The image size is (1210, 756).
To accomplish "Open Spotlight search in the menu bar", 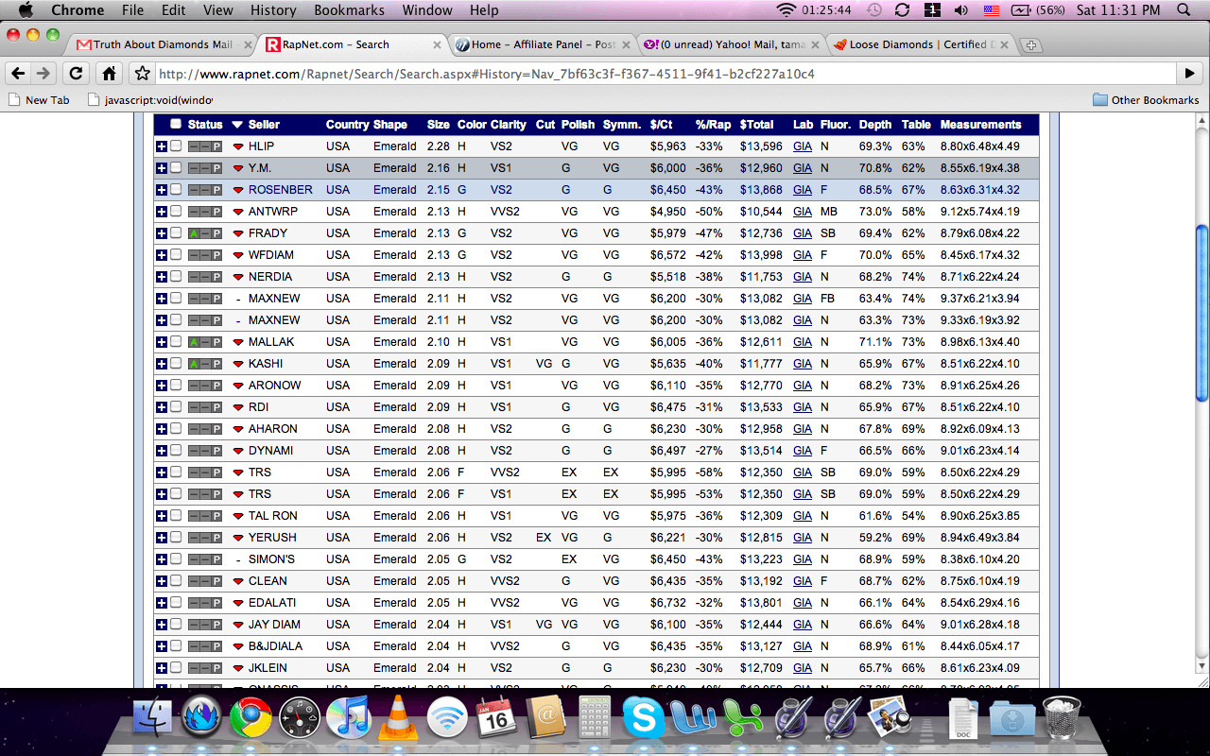I will tap(1184, 10).
